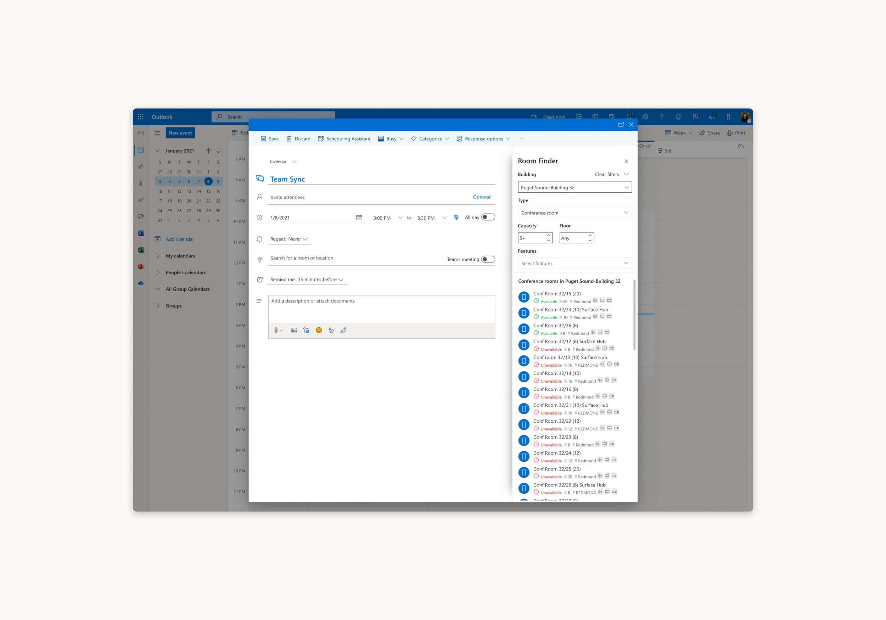Toggle the All day switch
This screenshot has height=620, width=886.
click(488, 217)
